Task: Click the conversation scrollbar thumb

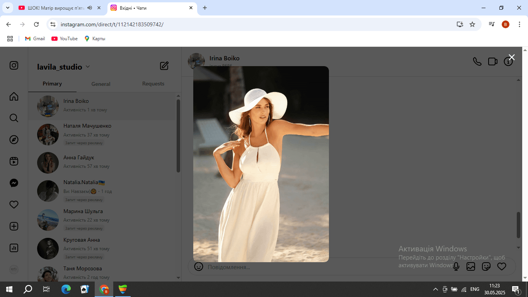Action: (x=519, y=225)
